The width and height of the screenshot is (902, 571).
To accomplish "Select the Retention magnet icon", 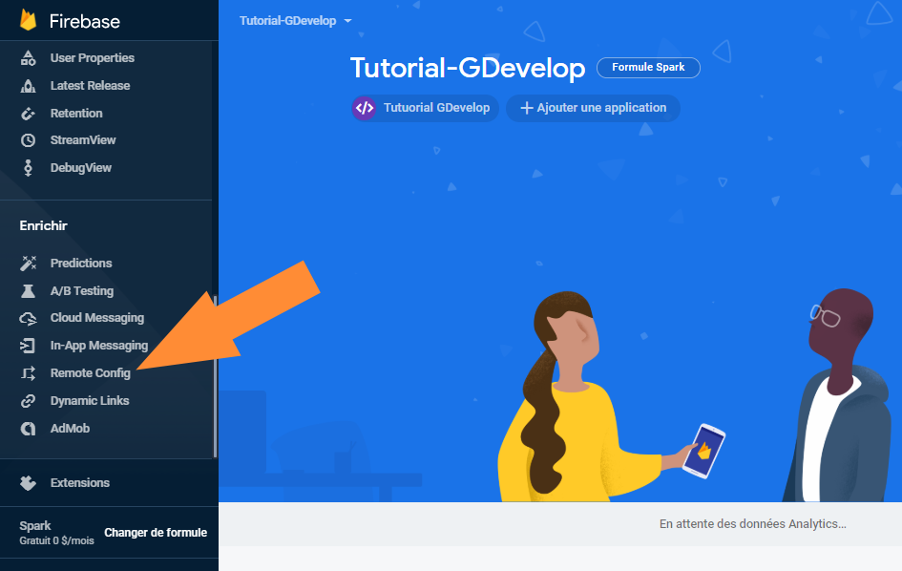I will [x=29, y=114].
